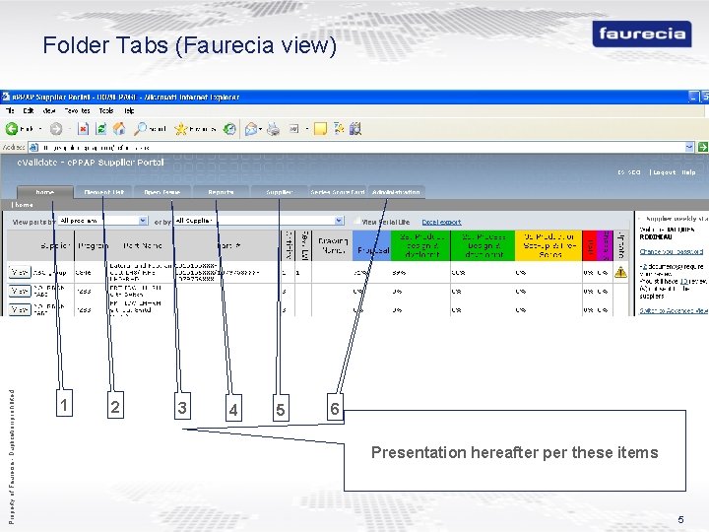The image size is (709, 532).
Task: Select the home tab
Action: click(x=44, y=192)
